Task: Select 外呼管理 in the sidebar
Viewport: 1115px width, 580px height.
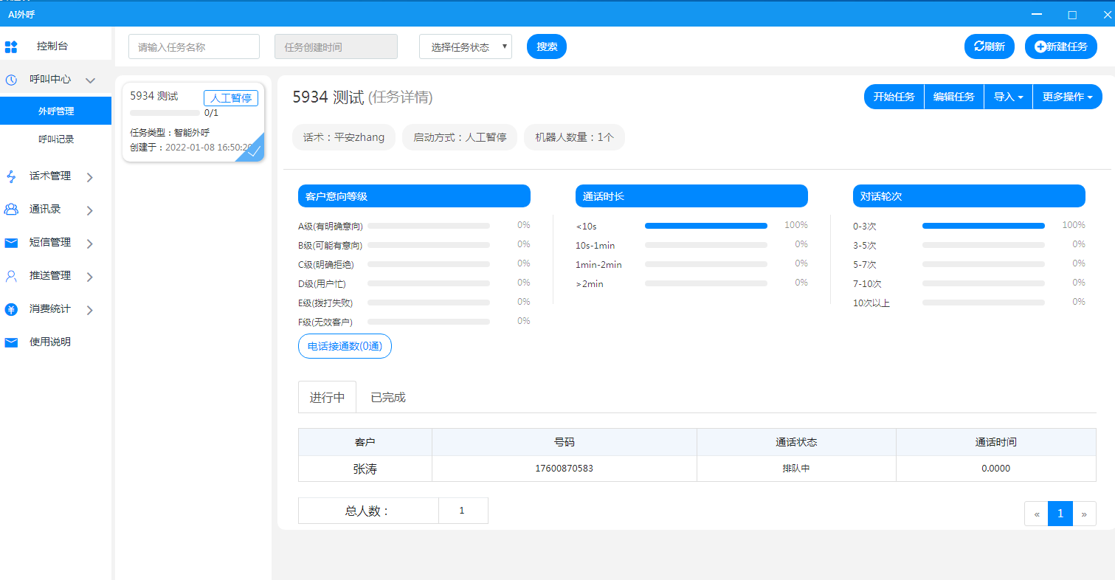Action: coord(55,111)
